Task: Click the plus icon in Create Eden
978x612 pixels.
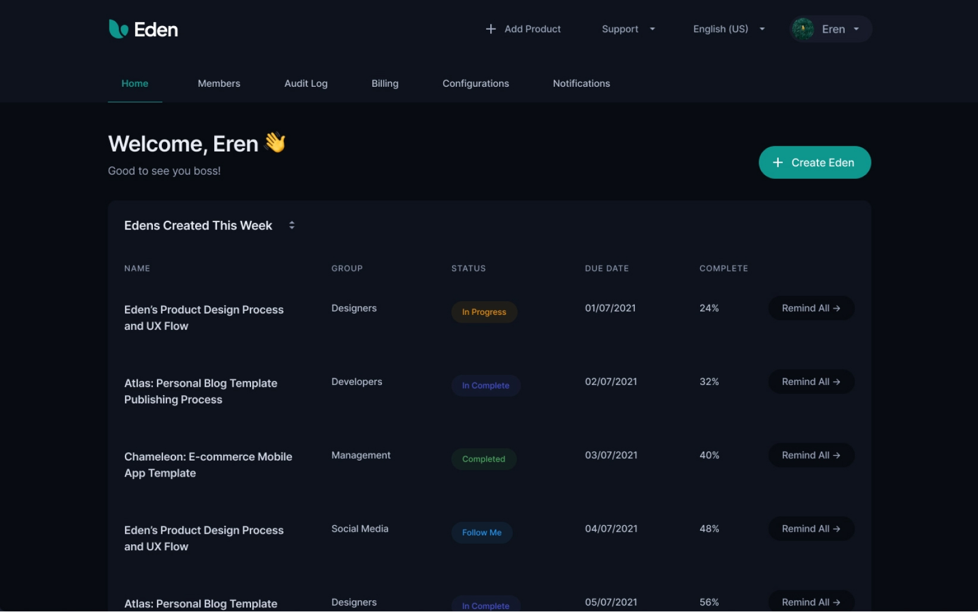Action: [778, 163]
